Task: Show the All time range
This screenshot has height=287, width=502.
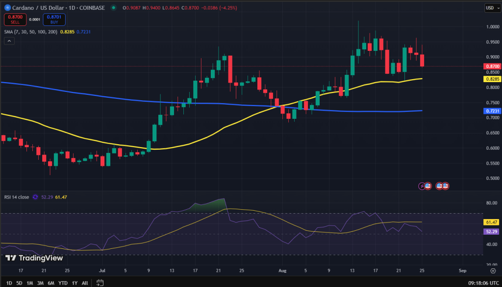Action: [85, 283]
